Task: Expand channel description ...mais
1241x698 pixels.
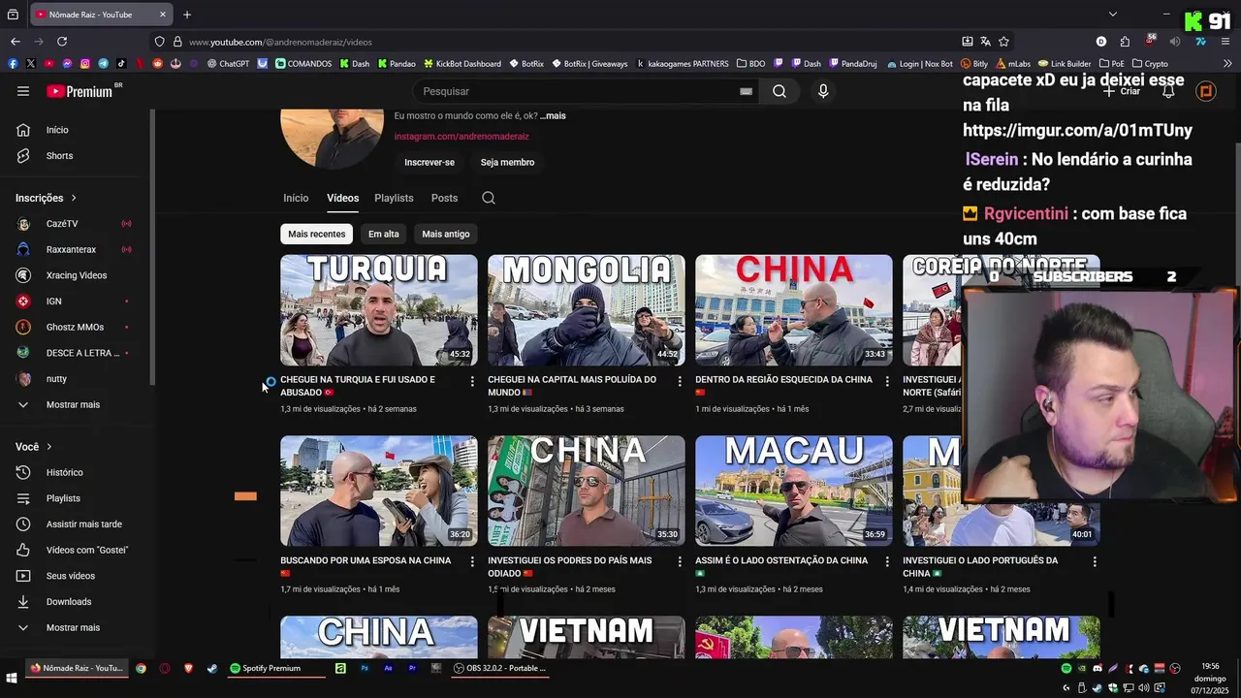Action: click(x=554, y=115)
